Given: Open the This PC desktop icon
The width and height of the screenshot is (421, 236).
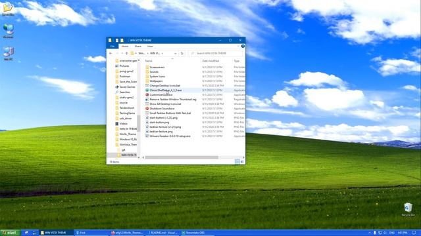Looking at the screenshot, I should (9, 53).
